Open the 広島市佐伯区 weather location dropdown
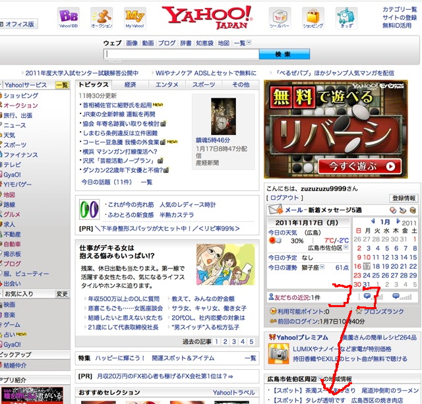422x404 pixels. tap(346, 247)
